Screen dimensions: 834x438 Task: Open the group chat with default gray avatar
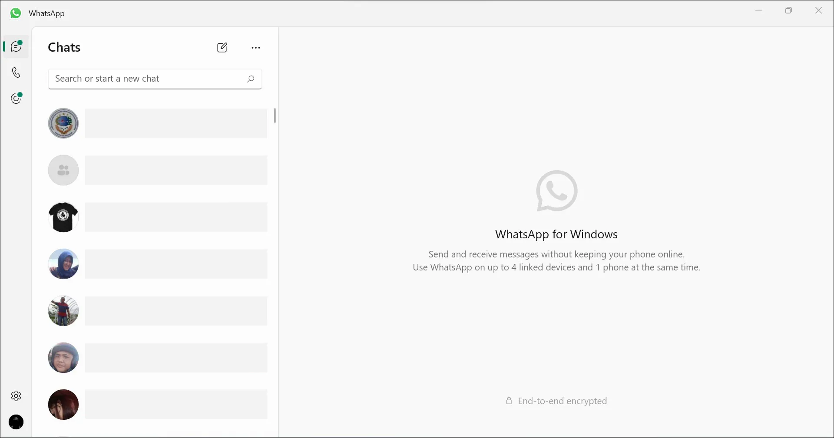coord(63,170)
